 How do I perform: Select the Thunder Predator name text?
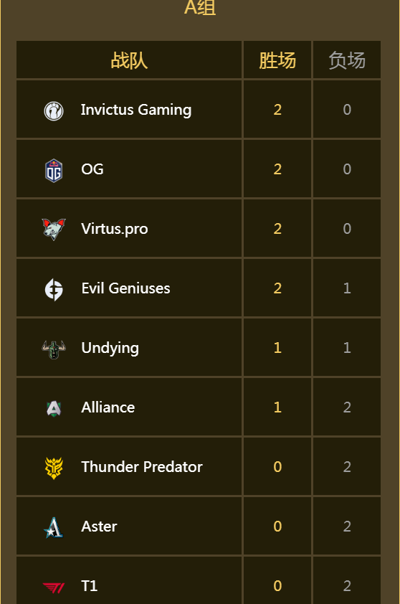142,467
